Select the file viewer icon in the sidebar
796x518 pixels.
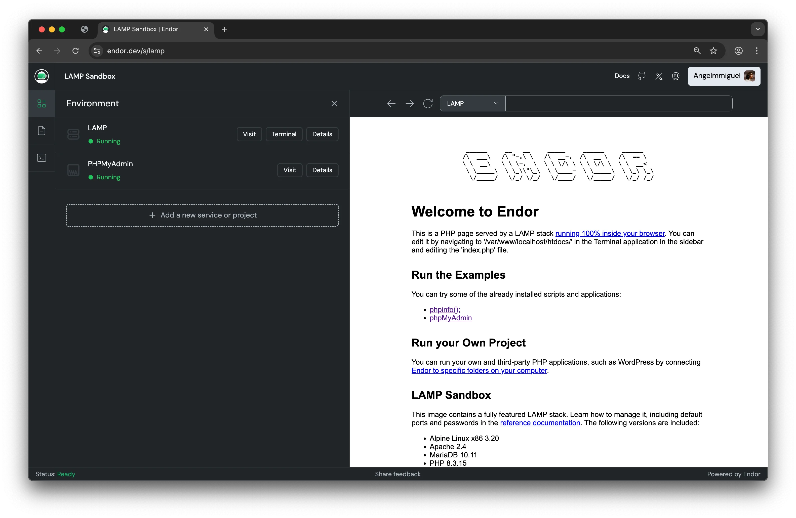coord(42,130)
